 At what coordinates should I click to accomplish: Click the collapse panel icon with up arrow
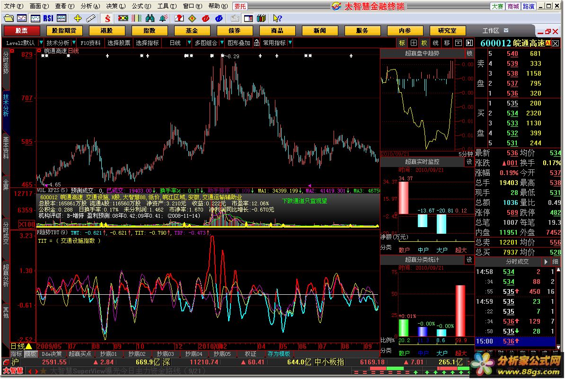(x=459, y=43)
